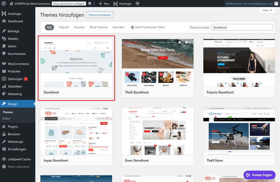280x182 pixels.
Task: Click the Seiten pages icon
Action: [x=4, y=46]
